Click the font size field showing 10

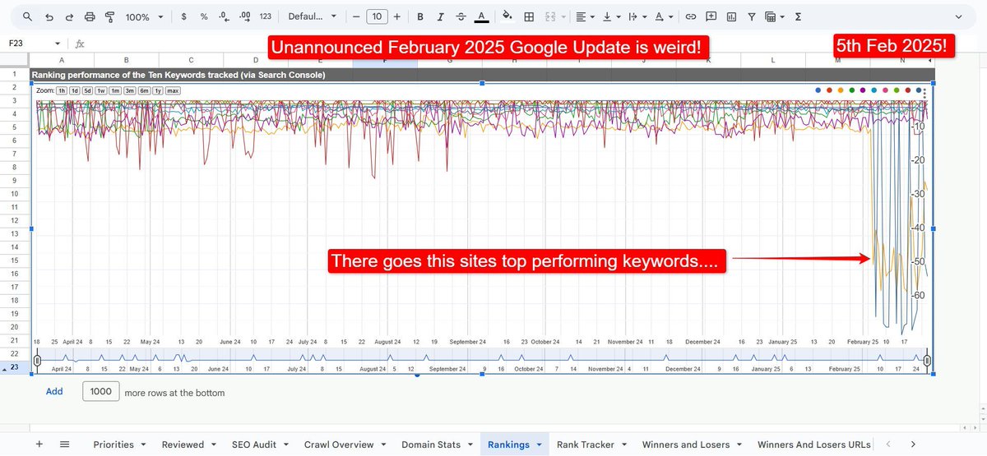pyautogui.click(x=376, y=16)
